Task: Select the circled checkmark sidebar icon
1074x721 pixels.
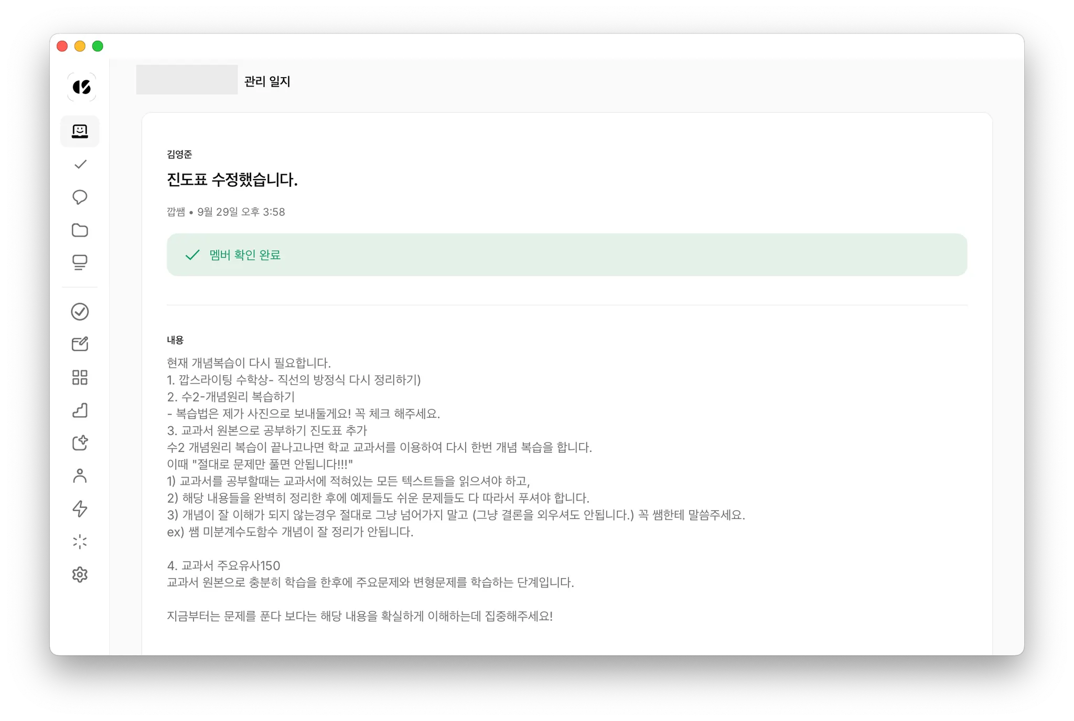Action: 80,312
